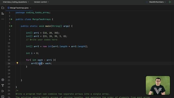The height and width of the screenshot is (98, 174).
Task: Click 'arr3' in the line 11 declaration
Action: (36, 47)
